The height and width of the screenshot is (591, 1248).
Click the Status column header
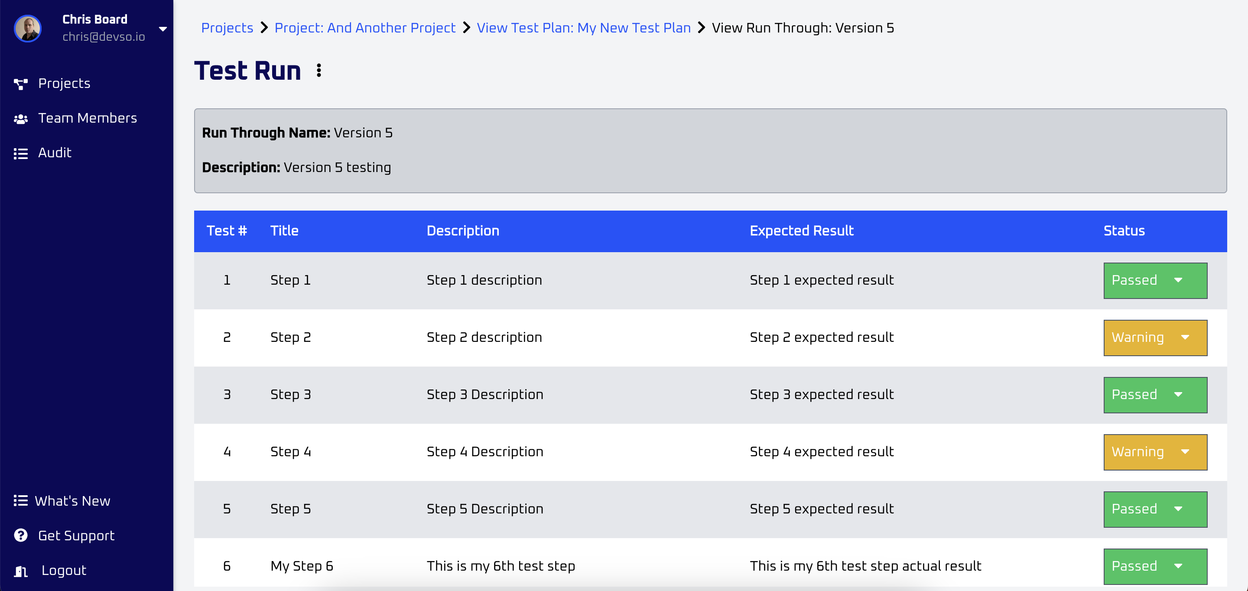1124,231
